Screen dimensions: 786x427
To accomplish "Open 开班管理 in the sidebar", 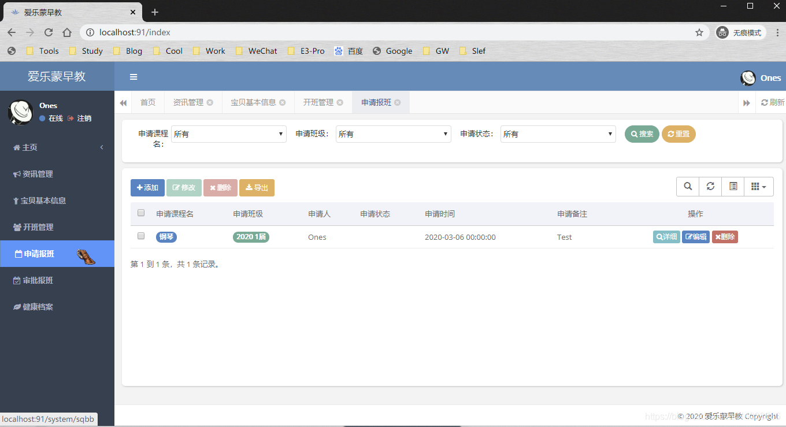I will point(57,227).
